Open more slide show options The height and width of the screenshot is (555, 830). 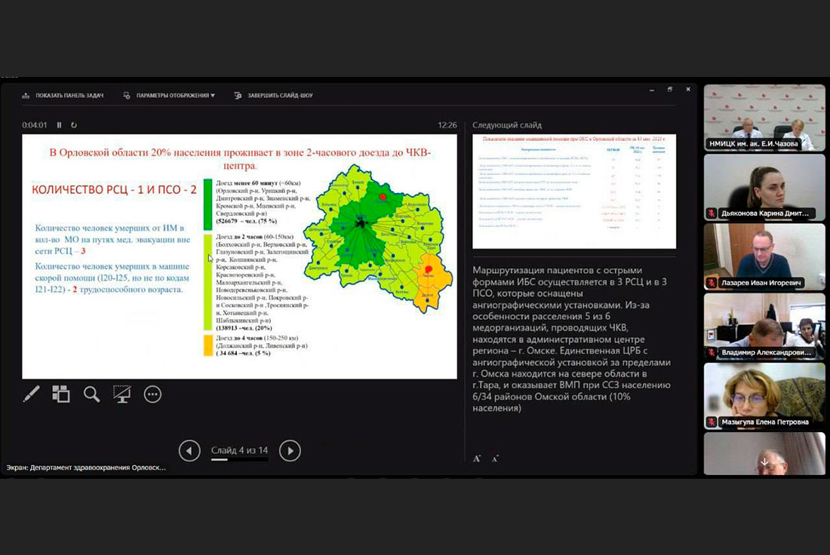[152, 394]
